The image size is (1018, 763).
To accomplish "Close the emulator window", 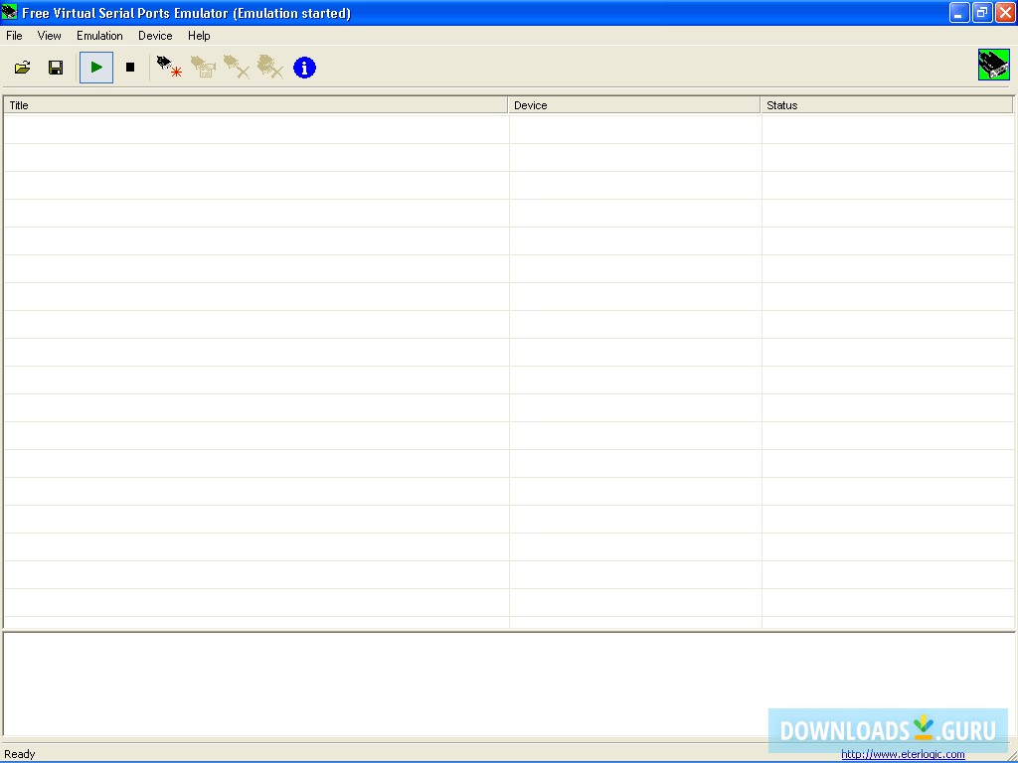I will pos(1005,12).
